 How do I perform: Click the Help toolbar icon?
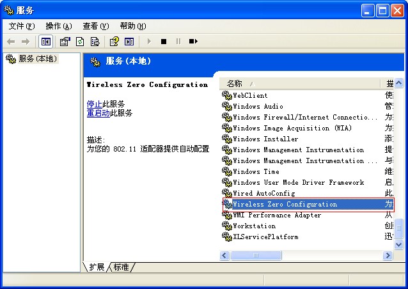tap(114, 42)
